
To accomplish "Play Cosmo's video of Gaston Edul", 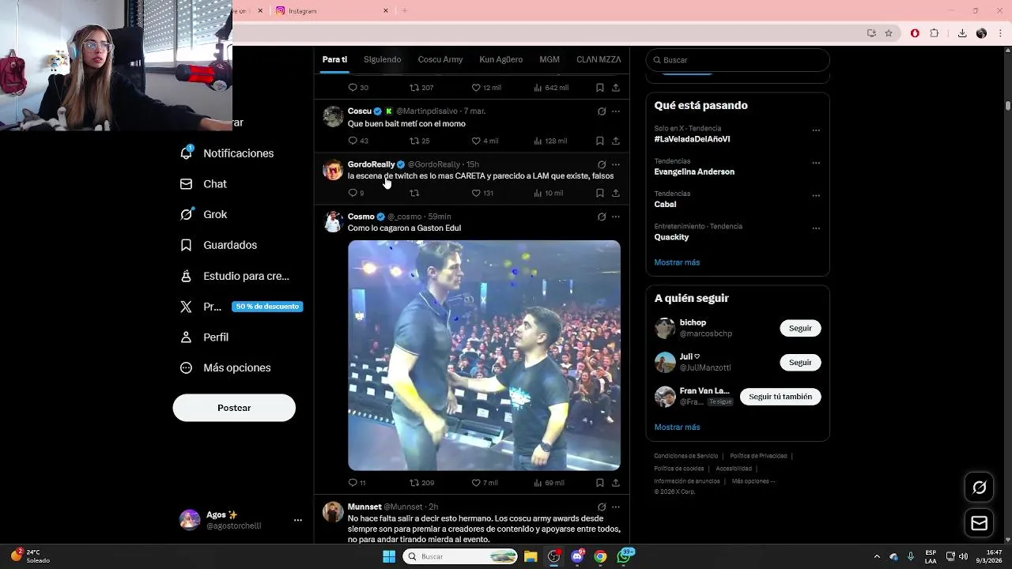I will [484, 356].
